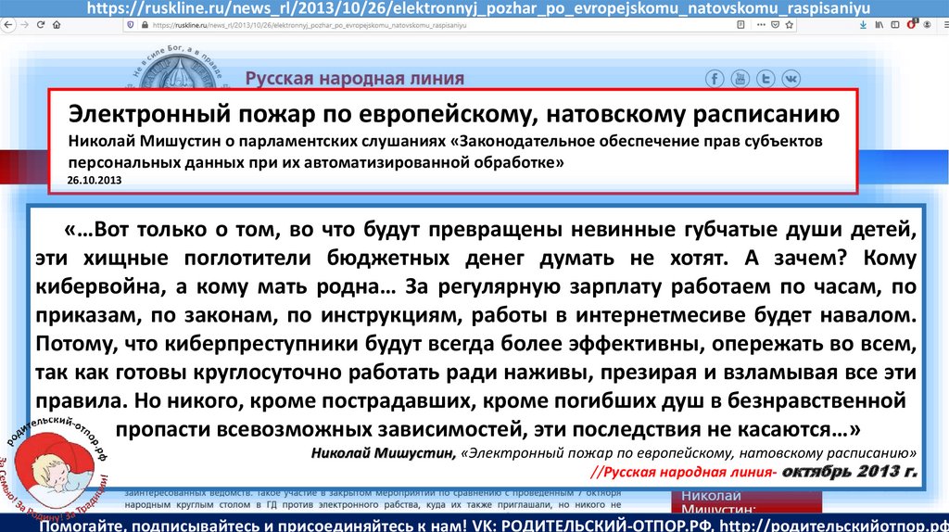The height and width of the screenshot is (532, 949).
Task: Open the VK social icon
Action: click(x=791, y=79)
